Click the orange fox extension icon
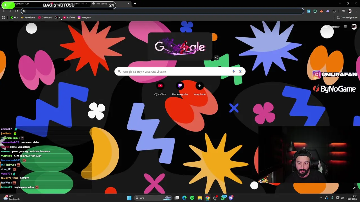Image resolution: width=360 pixels, height=202 pixels. tap(321, 11)
